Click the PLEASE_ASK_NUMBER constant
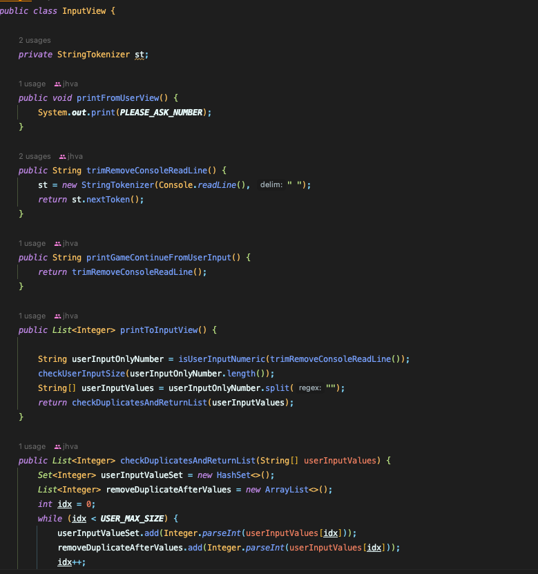538x574 pixels. tap(161, 113)
